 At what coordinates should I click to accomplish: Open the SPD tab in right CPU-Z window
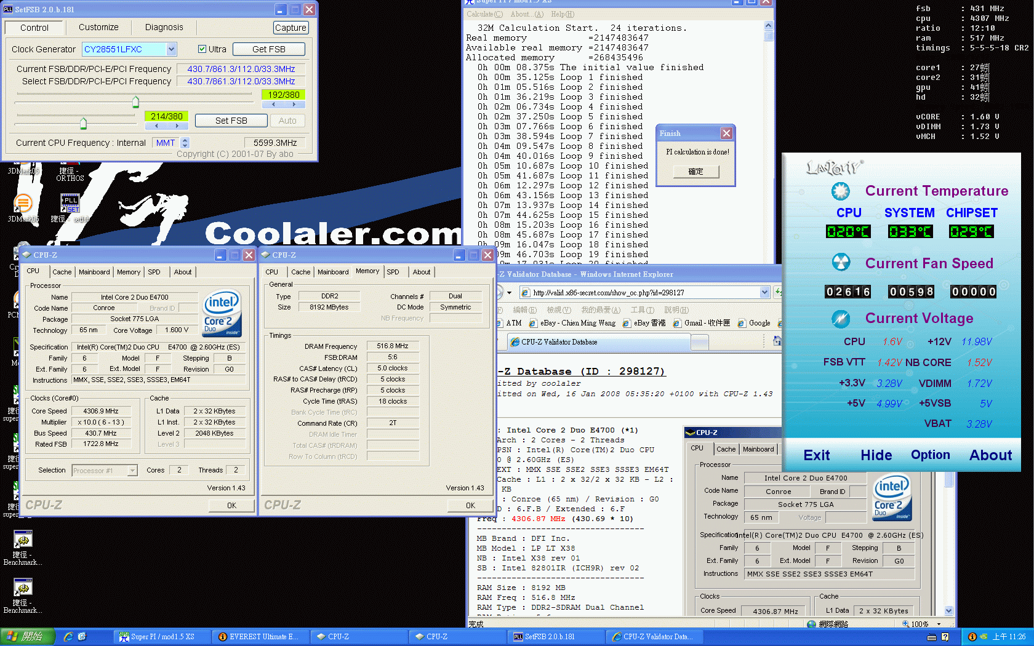[393, 272]
